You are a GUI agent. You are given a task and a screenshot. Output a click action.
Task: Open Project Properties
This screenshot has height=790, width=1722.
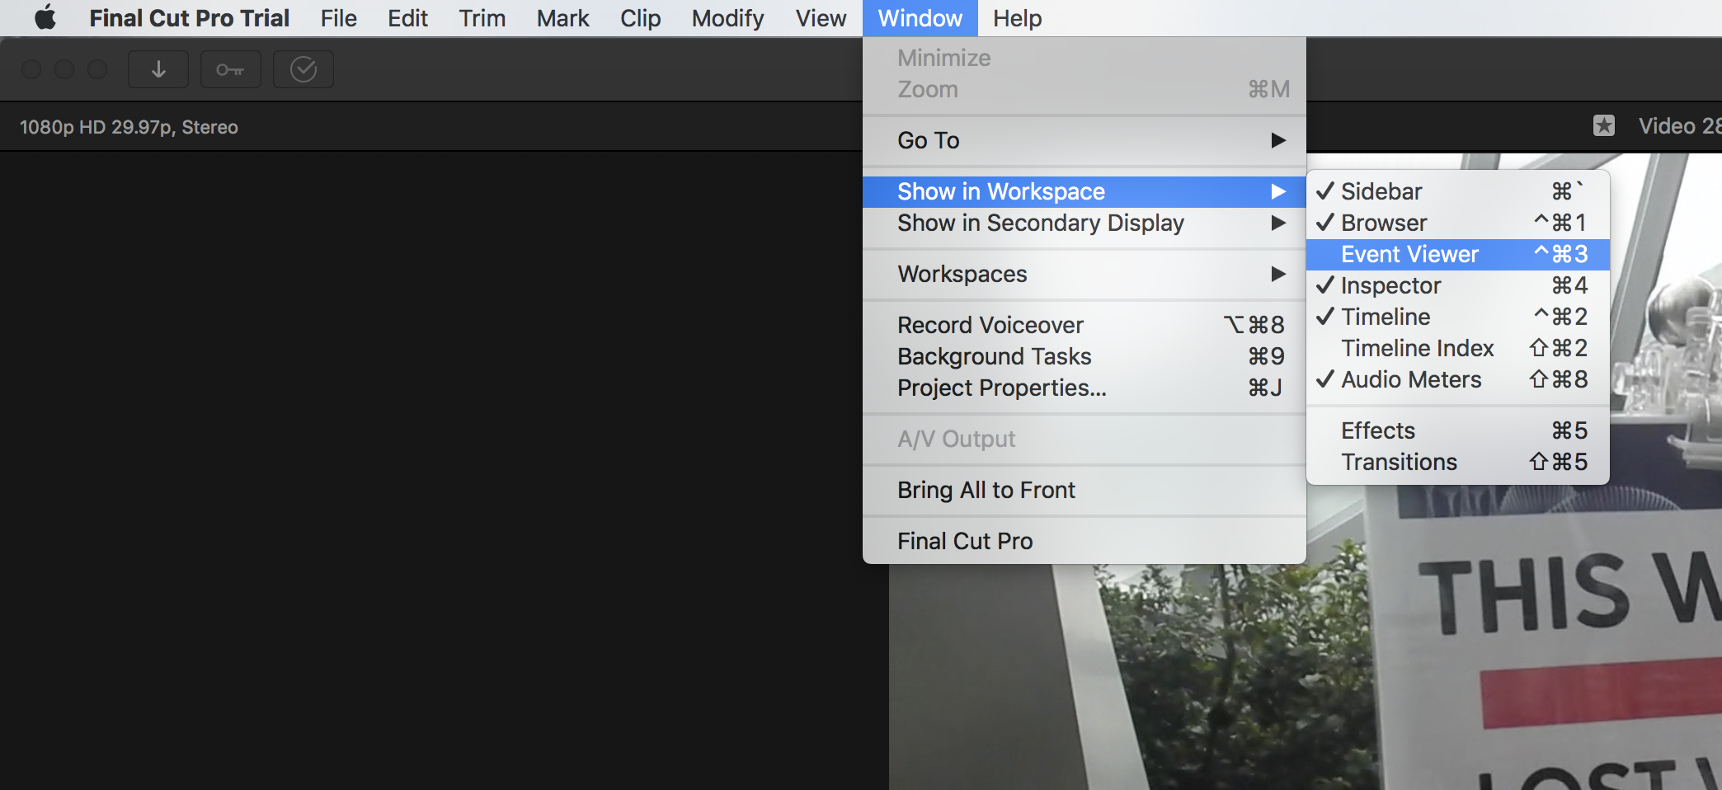pos(1084,388)
